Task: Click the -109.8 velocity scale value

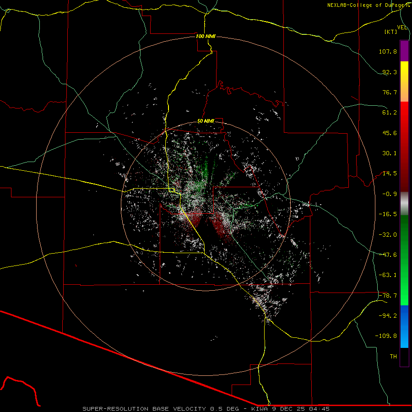Action: [386, 336]
